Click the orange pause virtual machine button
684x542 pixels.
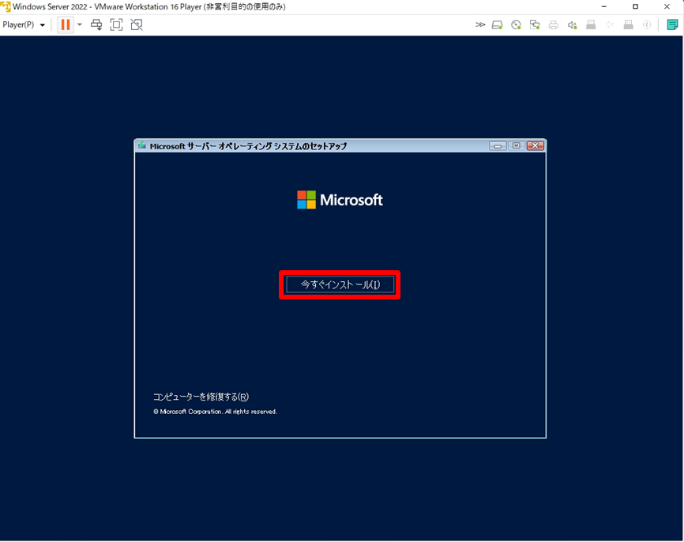(x=66, y=24)
